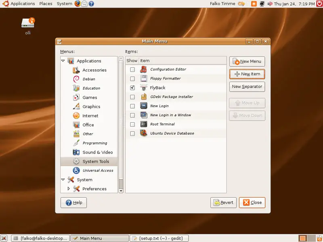Launch Firefox from the top panel
323x242 pixels.
coord(78,4)
